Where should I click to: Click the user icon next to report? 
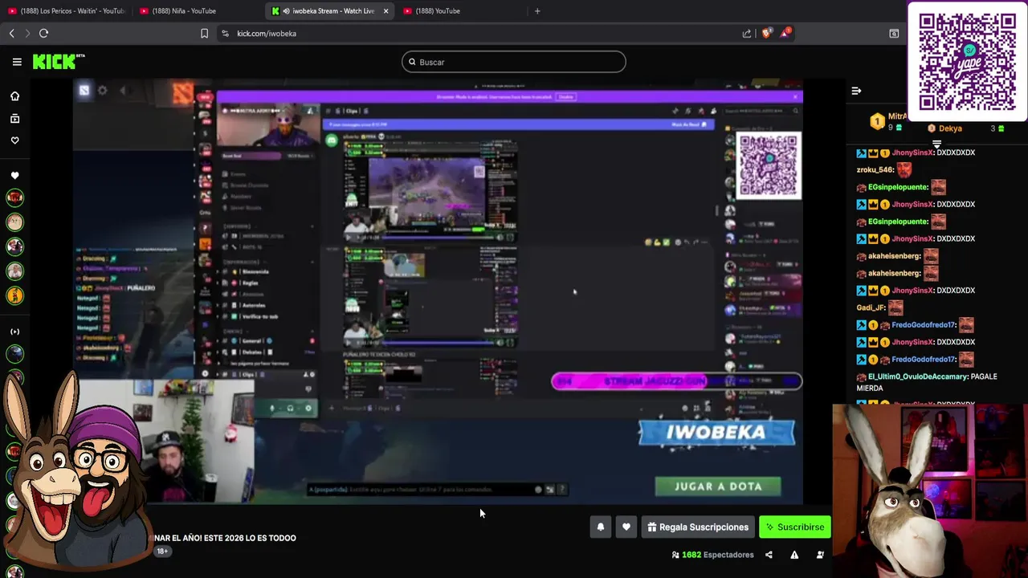coord(820,555)
